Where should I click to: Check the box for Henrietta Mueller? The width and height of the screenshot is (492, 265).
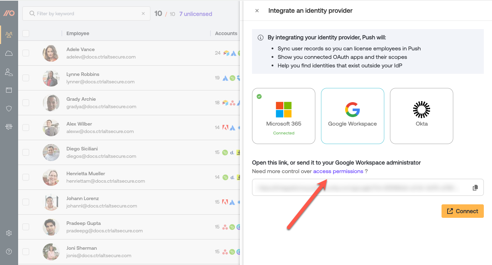click(x=26, y=177)
